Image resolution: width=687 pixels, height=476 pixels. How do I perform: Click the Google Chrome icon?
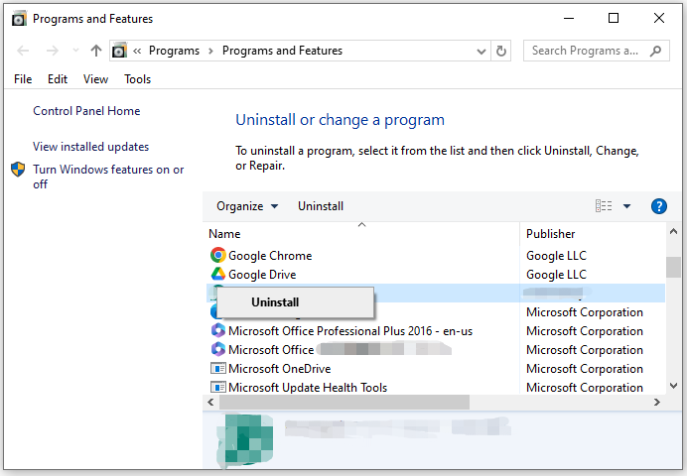click(217, 255)
